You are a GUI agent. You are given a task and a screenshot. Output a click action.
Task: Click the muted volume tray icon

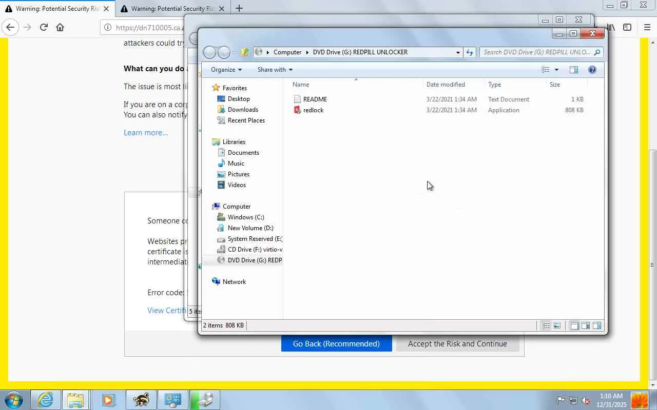586,400
